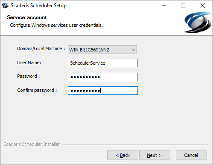Click the "Domain/Local Machine :" label
Image resolution: width=213 pixels, height=165 pixels.
(41, 48)
